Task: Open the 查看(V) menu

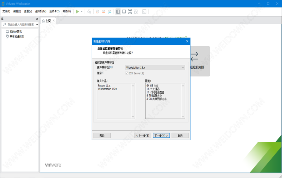Action: (x=28, y=11)
